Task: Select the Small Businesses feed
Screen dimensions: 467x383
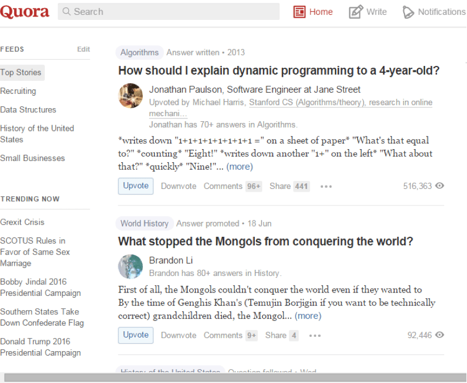Action: pyautogui.click(x=32, y=158)
